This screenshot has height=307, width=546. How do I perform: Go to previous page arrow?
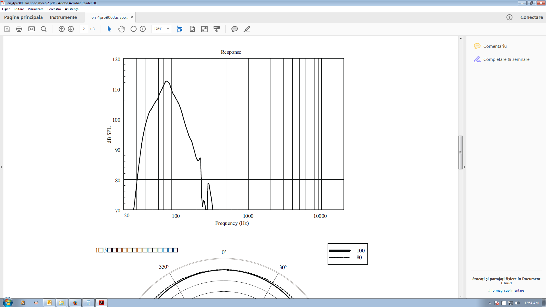pyautogui.click(x=62, y=29)
